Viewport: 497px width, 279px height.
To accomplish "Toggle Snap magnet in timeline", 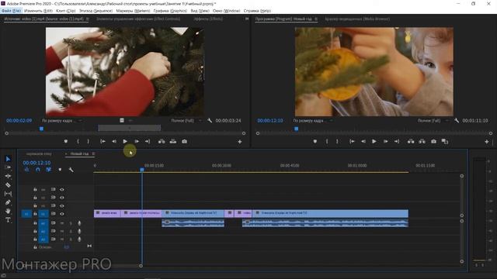I will pos(38,170).
